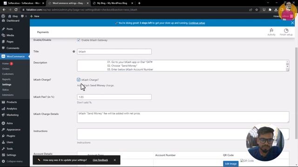
Task: Open Products in the sidebar
Action: point(12,102)
